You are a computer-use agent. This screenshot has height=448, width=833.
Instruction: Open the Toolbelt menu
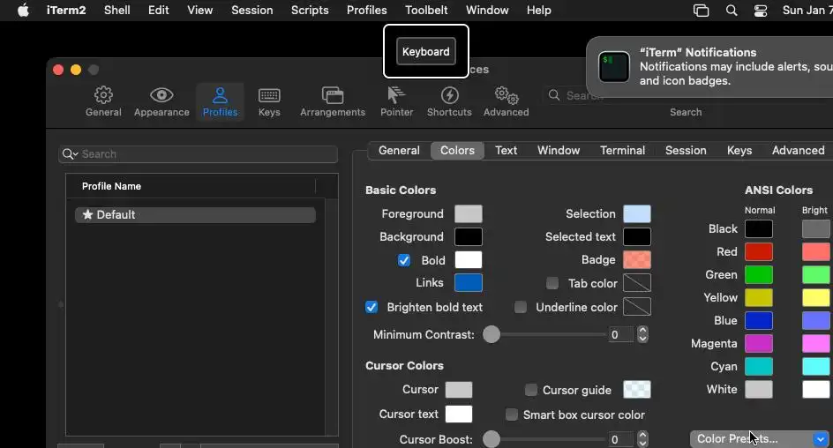tap(426, 10)
